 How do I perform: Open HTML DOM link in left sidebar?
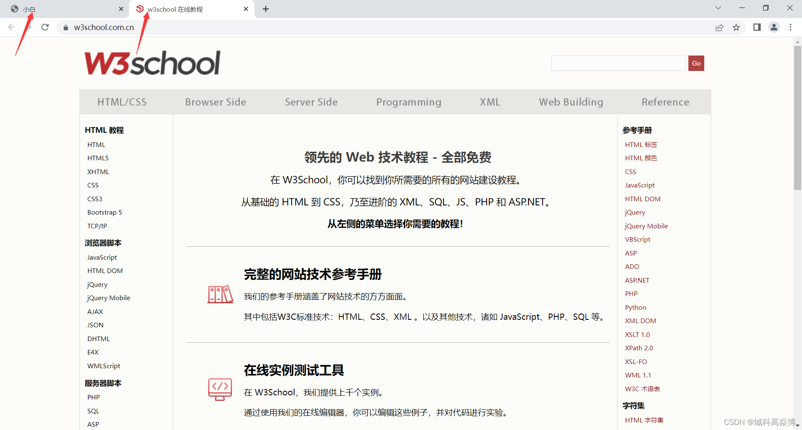click(105, 271)
